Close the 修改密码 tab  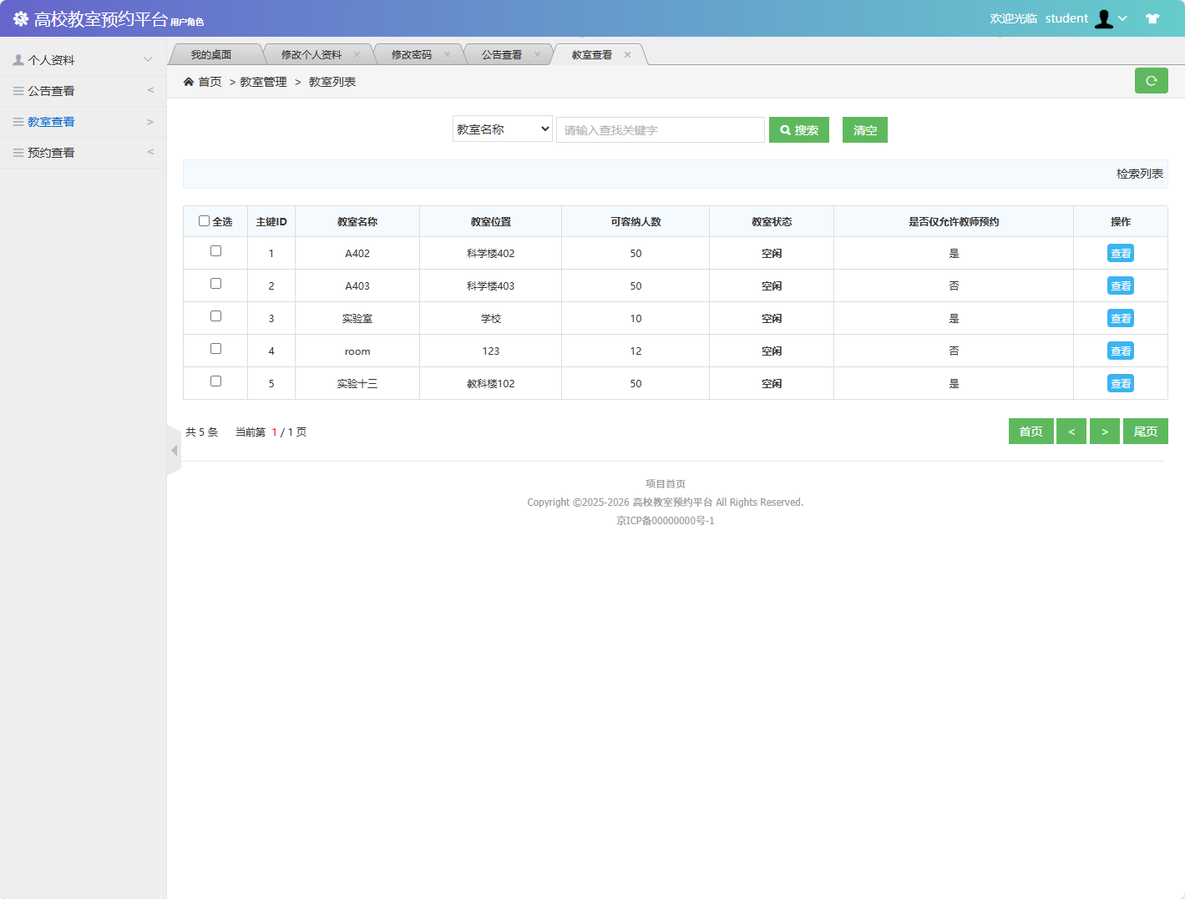pos(447,55)
